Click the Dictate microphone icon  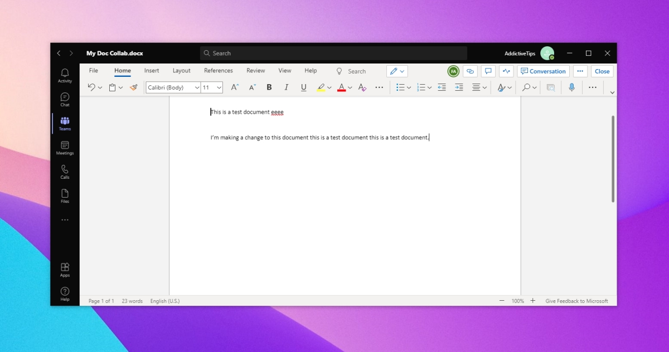pyautogui.click(x=571, y=87)
